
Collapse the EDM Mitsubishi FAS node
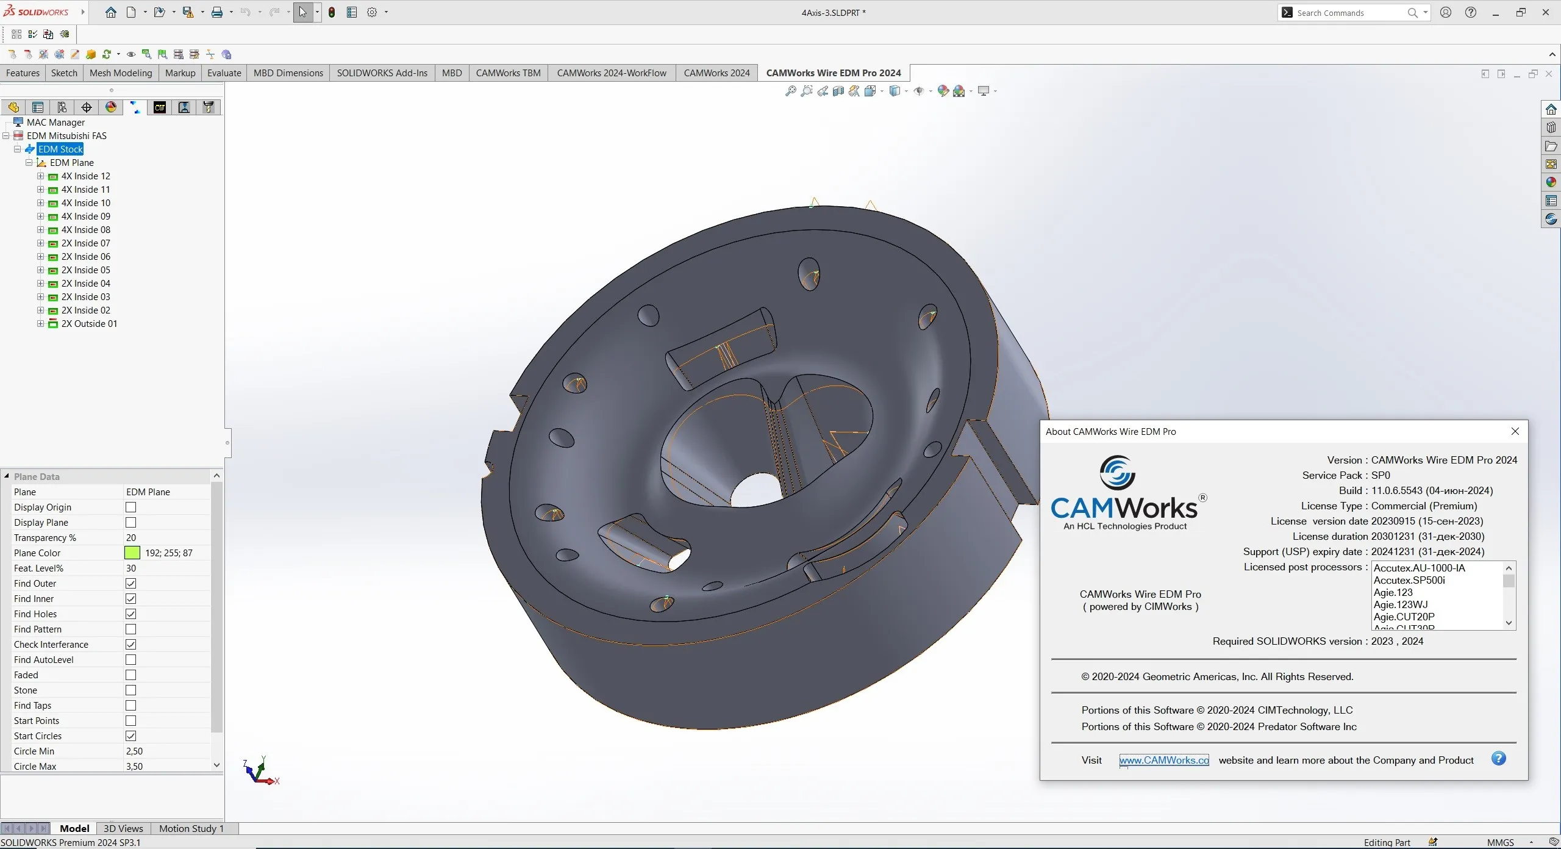pyautogui.click(x=6, y=136)
